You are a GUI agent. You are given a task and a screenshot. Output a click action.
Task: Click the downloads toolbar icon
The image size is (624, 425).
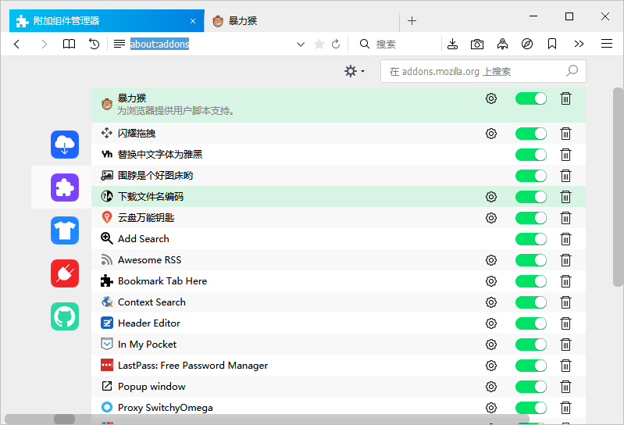click(x=452, y=44)
